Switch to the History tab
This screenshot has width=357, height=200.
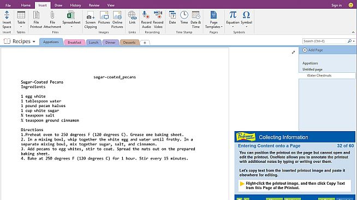(x=75, y=5)
